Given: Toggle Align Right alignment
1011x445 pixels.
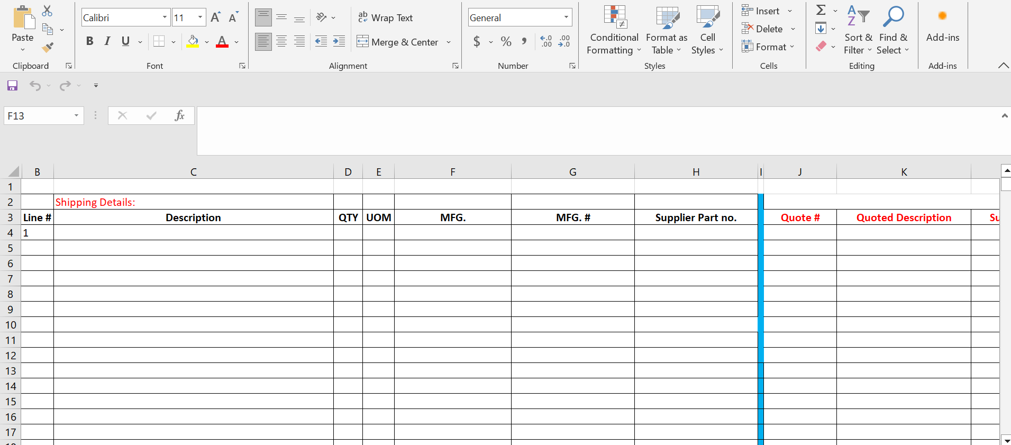Looking at the screenshot, I should (x=299, y=41).
